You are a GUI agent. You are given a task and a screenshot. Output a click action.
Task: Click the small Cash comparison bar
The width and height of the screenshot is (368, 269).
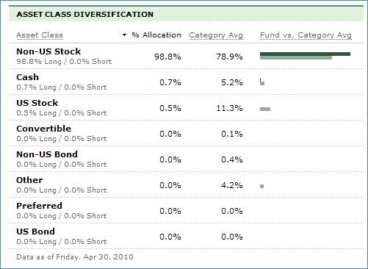click(x=262, y=82)
